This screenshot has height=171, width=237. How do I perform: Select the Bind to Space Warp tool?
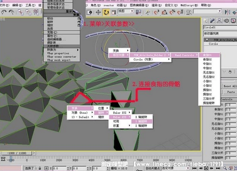(36, 12)
